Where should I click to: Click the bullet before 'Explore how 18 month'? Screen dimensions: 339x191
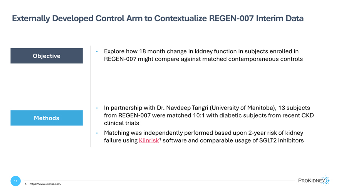coord(97,52)
